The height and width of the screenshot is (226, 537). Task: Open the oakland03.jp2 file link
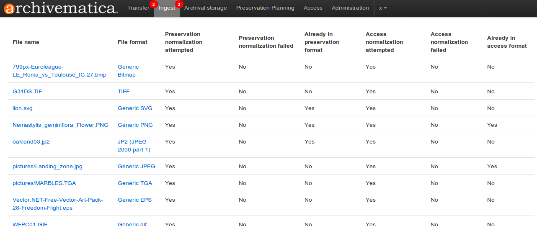pyautogui.click(x=31, y=142)
